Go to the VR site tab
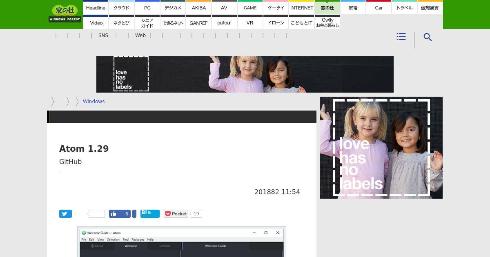Viewport: 490px width, 257px height. pos(250,22)
